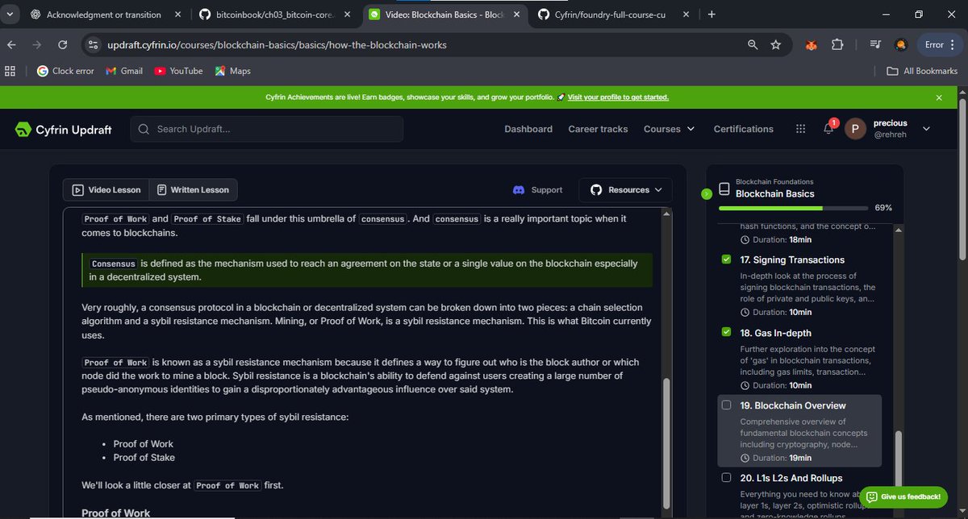
Task: Open the Certifications page
Action: tap(743, 129)
